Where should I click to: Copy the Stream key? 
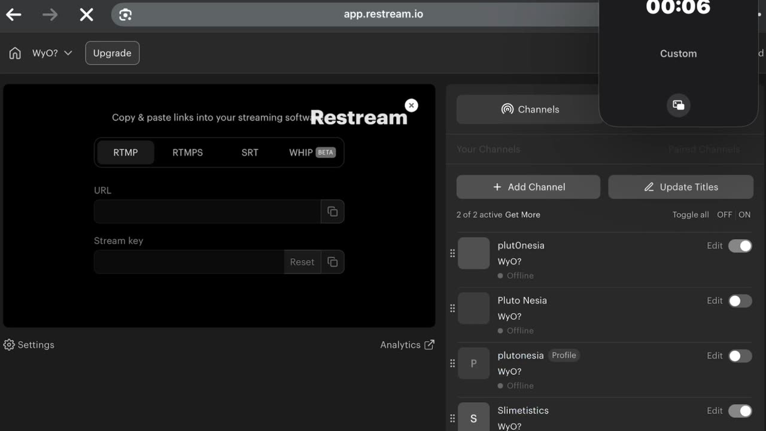332,262
